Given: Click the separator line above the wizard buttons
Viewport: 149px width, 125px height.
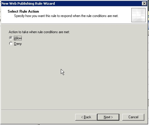Looking at the screenshot, I should 74,110.
